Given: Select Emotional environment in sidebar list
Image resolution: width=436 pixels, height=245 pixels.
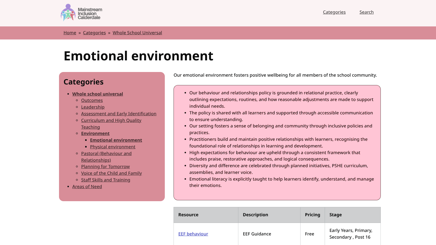Looking at the screenshot, I should tap(116, 140).
